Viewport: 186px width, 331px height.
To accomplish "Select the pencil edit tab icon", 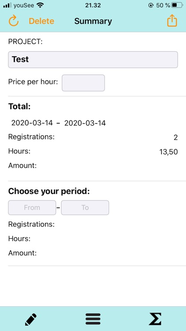I will (x=31, y=320).
